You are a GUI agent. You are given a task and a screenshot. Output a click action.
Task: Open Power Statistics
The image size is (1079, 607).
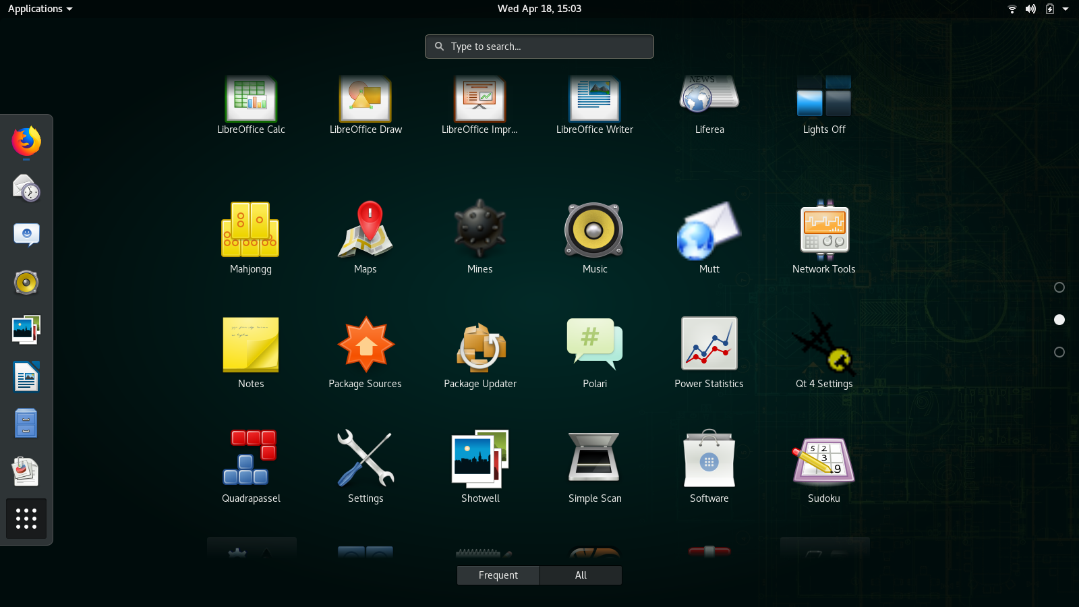[x=709, y=344]
